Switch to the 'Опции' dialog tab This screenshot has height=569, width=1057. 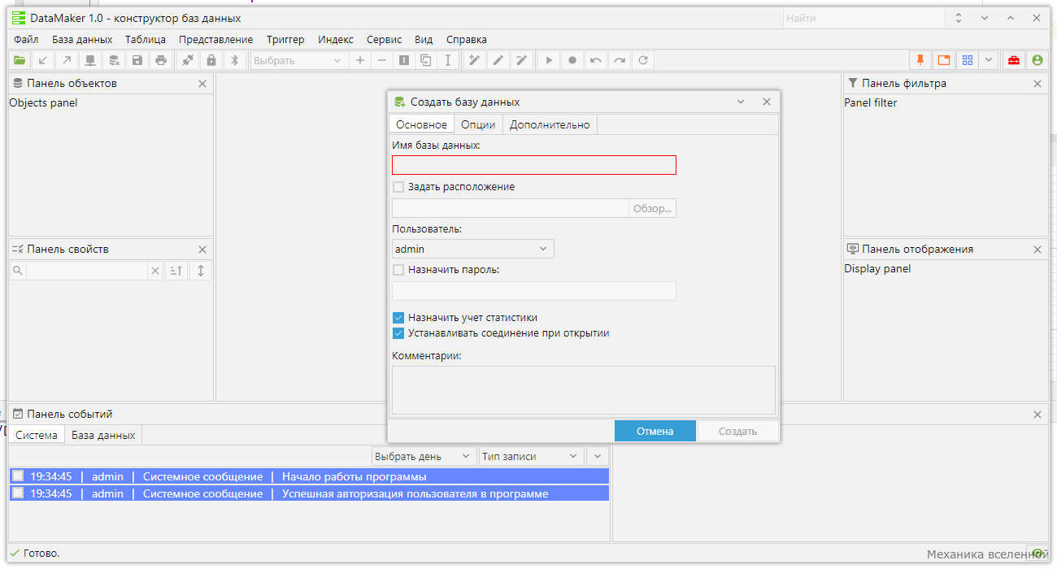point(478,124)
